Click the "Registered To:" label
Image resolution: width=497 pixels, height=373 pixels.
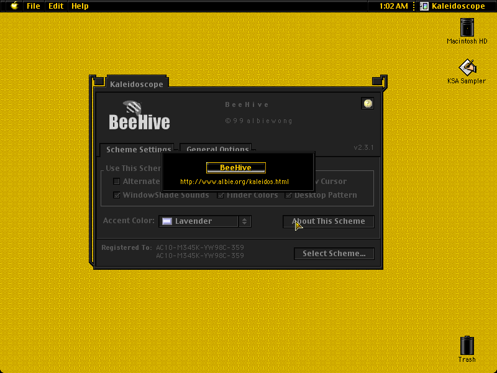tap(127, 247)
